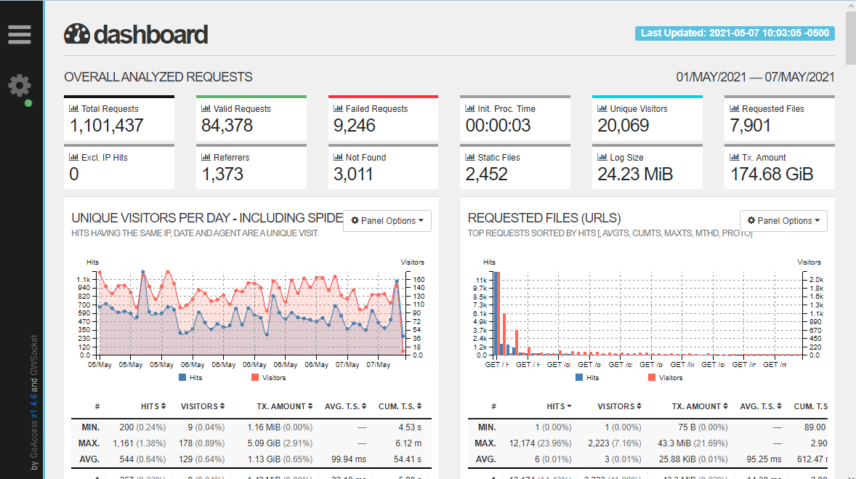This screenshot has width=856, height=479.
Task: Open Panel Options for Requested Files panel
Action: [x=783, y=221]
